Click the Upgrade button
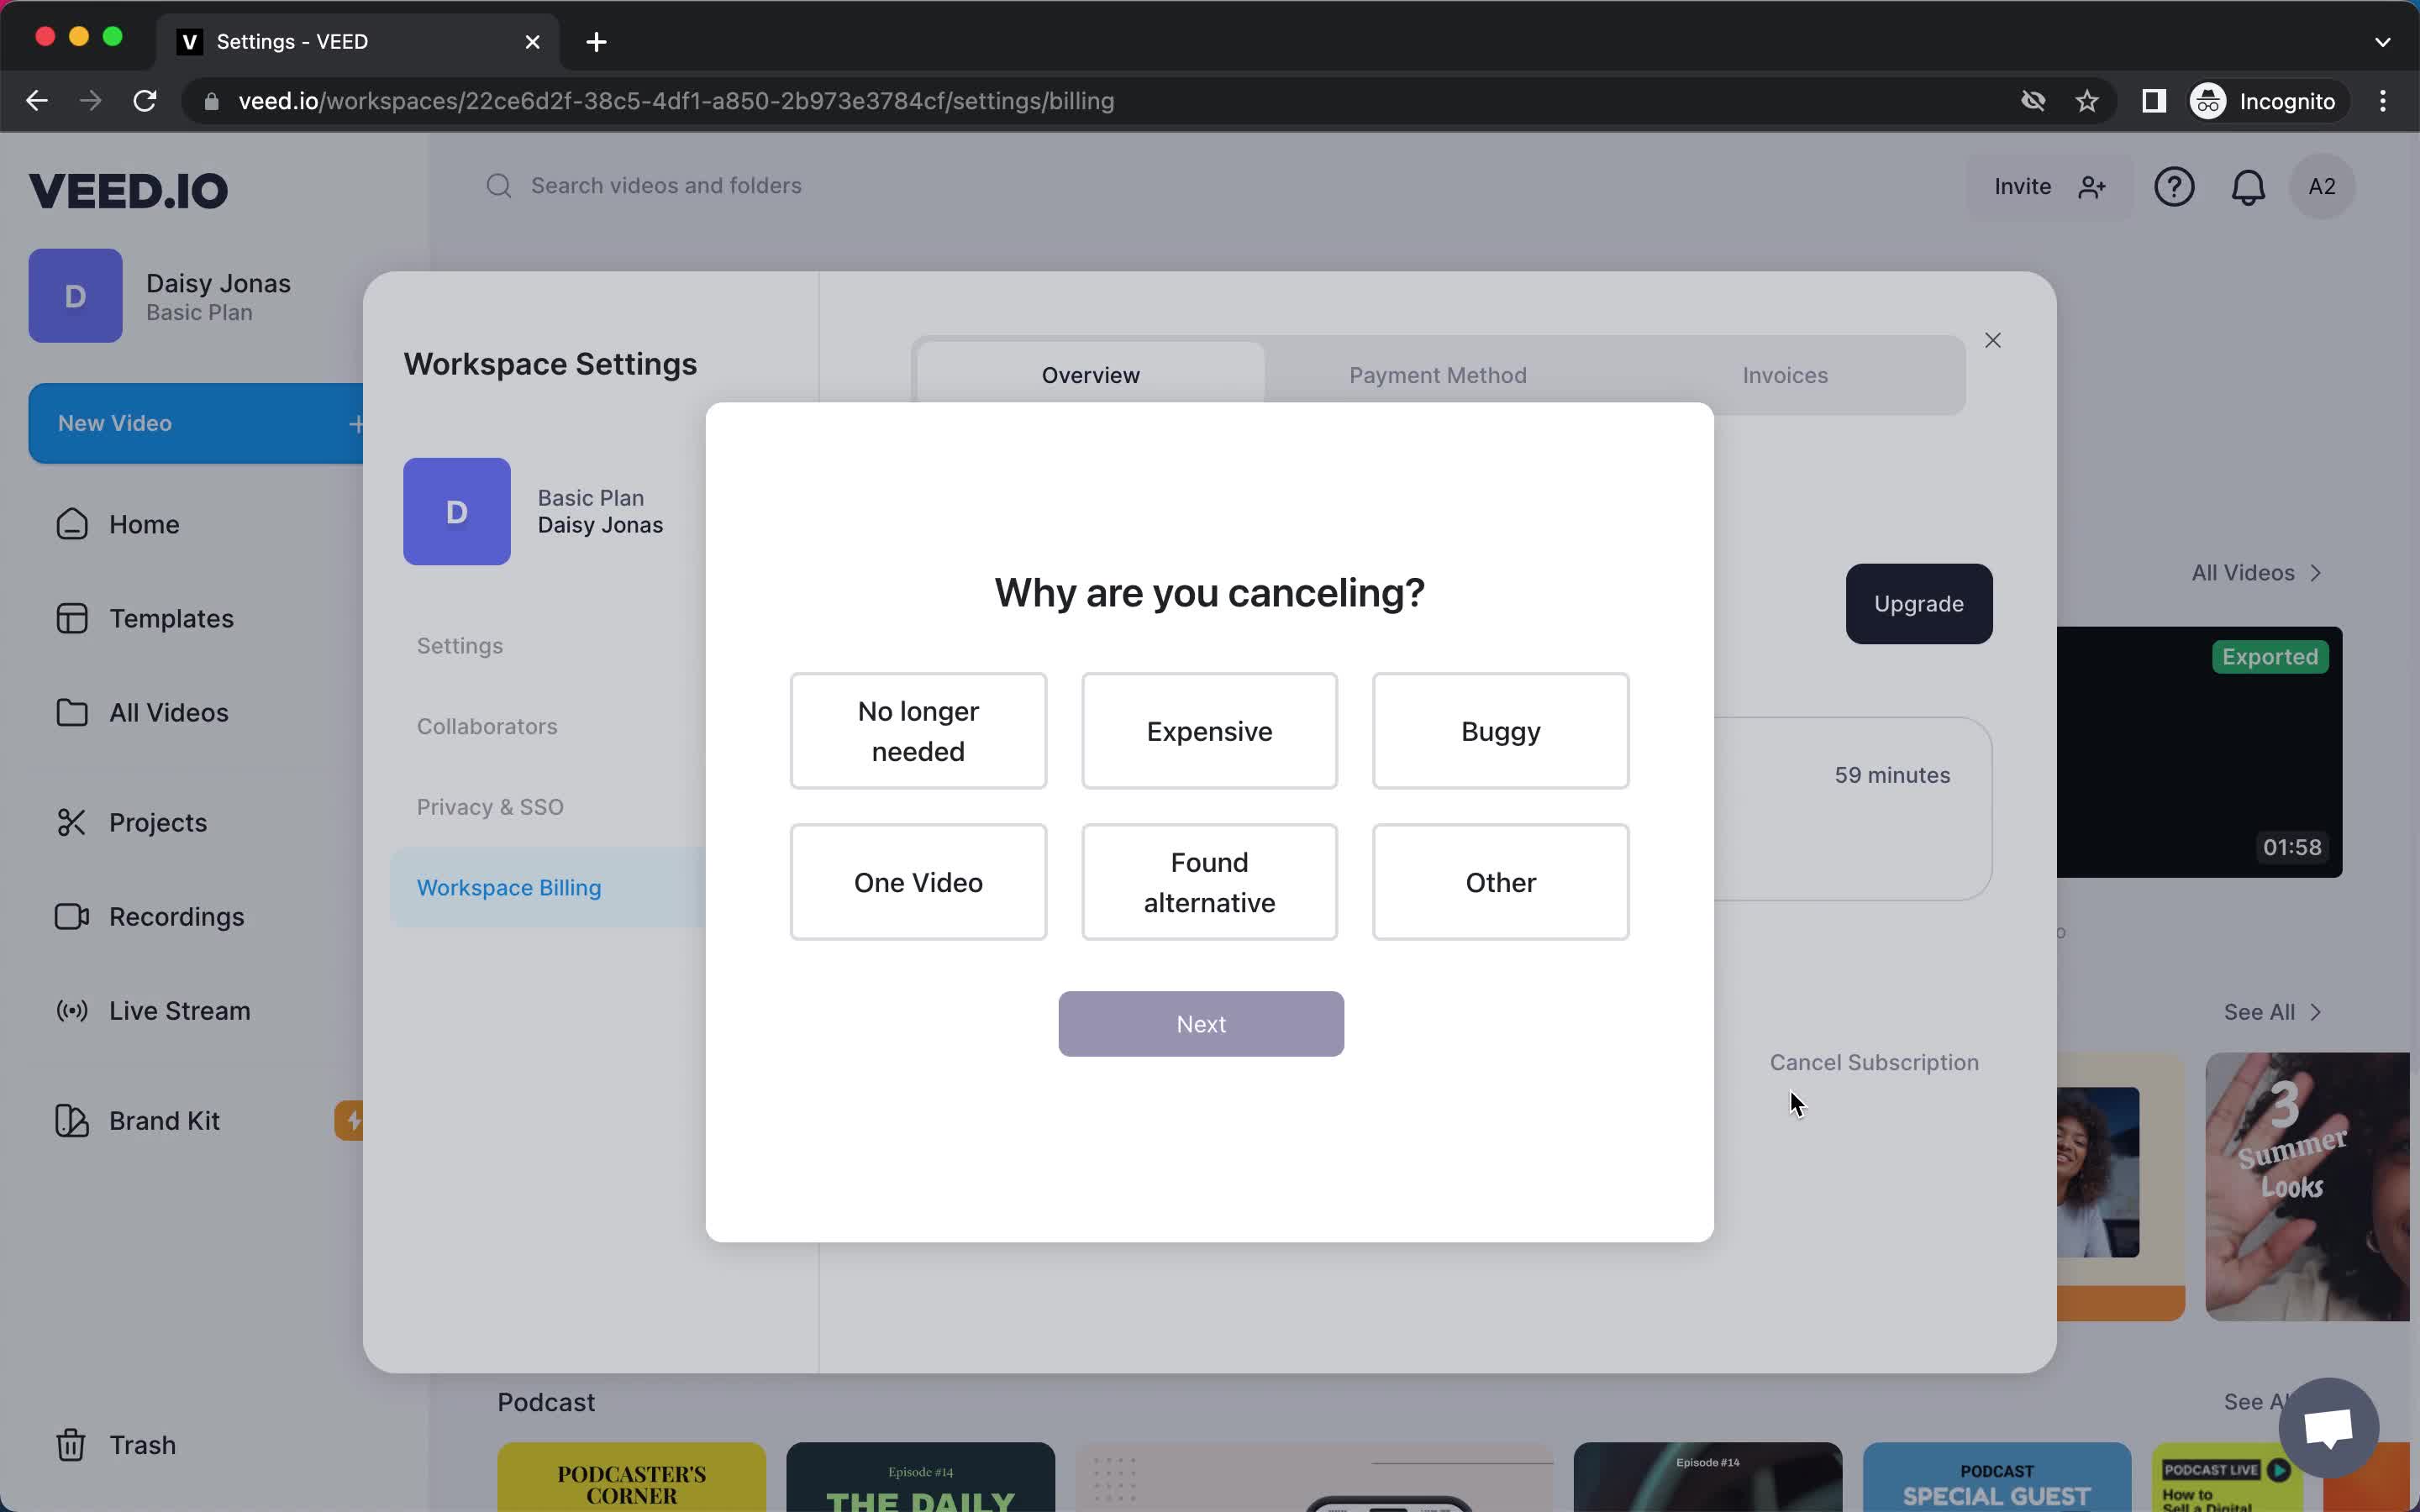The image size is (2420, 1512). 1918,604
